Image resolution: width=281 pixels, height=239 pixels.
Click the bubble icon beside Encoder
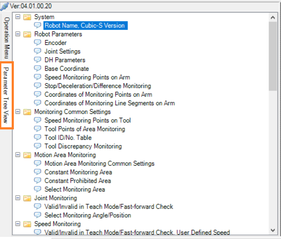(x=38, y=43)
